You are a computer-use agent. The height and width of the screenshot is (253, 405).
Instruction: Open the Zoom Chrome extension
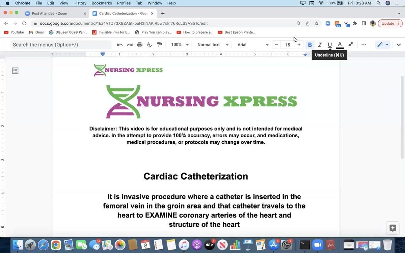click(x=328, y=23)
